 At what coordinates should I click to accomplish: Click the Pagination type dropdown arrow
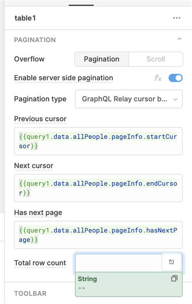coord(175,99)
